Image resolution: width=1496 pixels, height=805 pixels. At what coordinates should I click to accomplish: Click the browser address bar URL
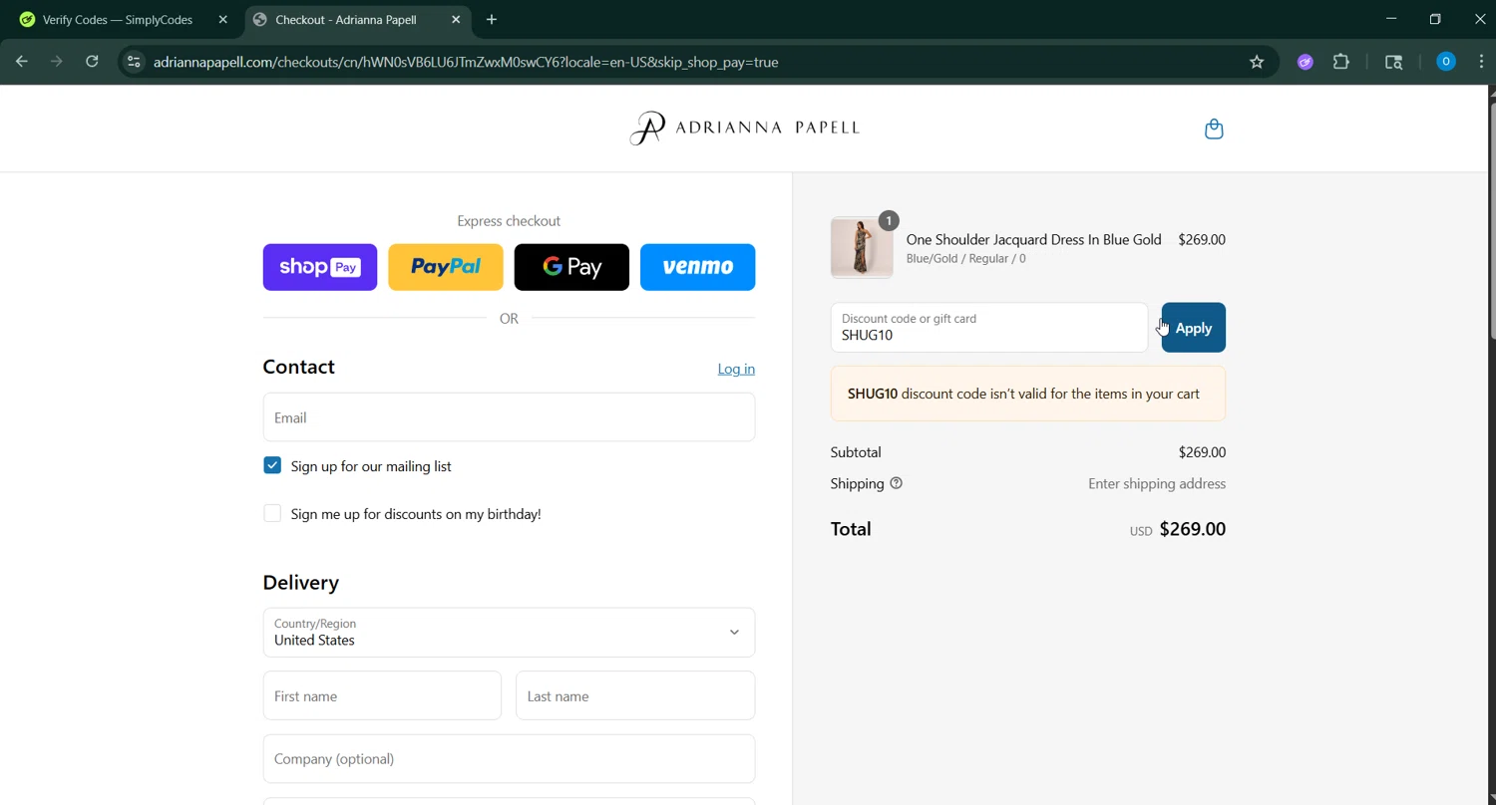[466, 62]
